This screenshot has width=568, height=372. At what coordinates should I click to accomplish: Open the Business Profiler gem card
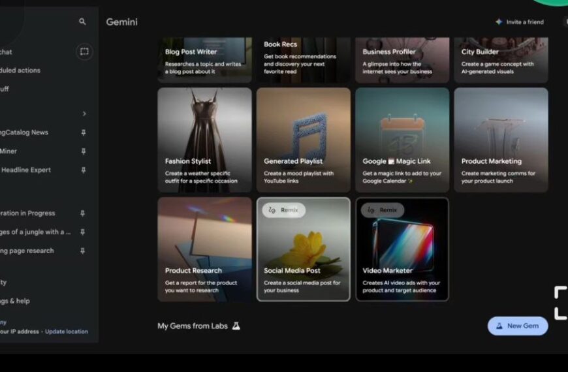point(402,60)
